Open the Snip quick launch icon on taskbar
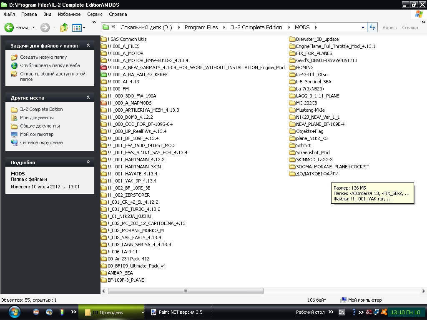427x320 pixels. pos(36,312)
